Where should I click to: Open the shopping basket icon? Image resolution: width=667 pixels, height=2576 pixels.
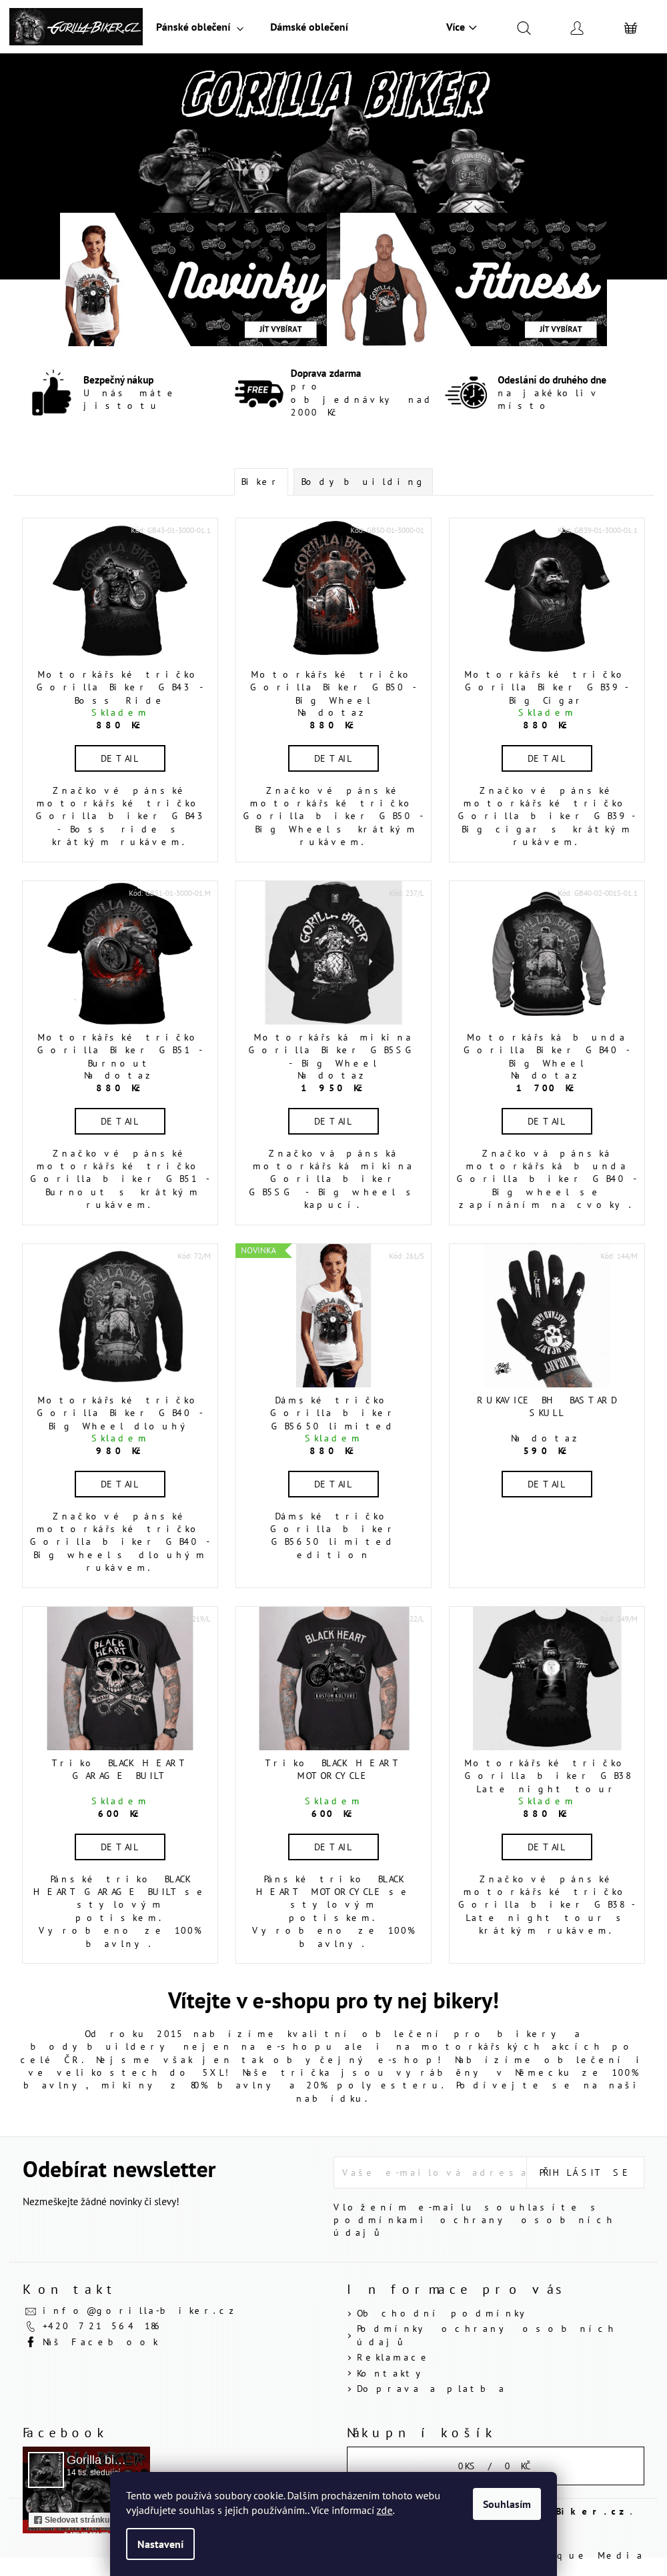click(x=630, y=27)
